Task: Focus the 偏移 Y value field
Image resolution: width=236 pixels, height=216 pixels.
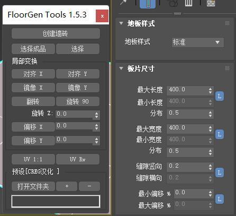Action: [74, 140]
